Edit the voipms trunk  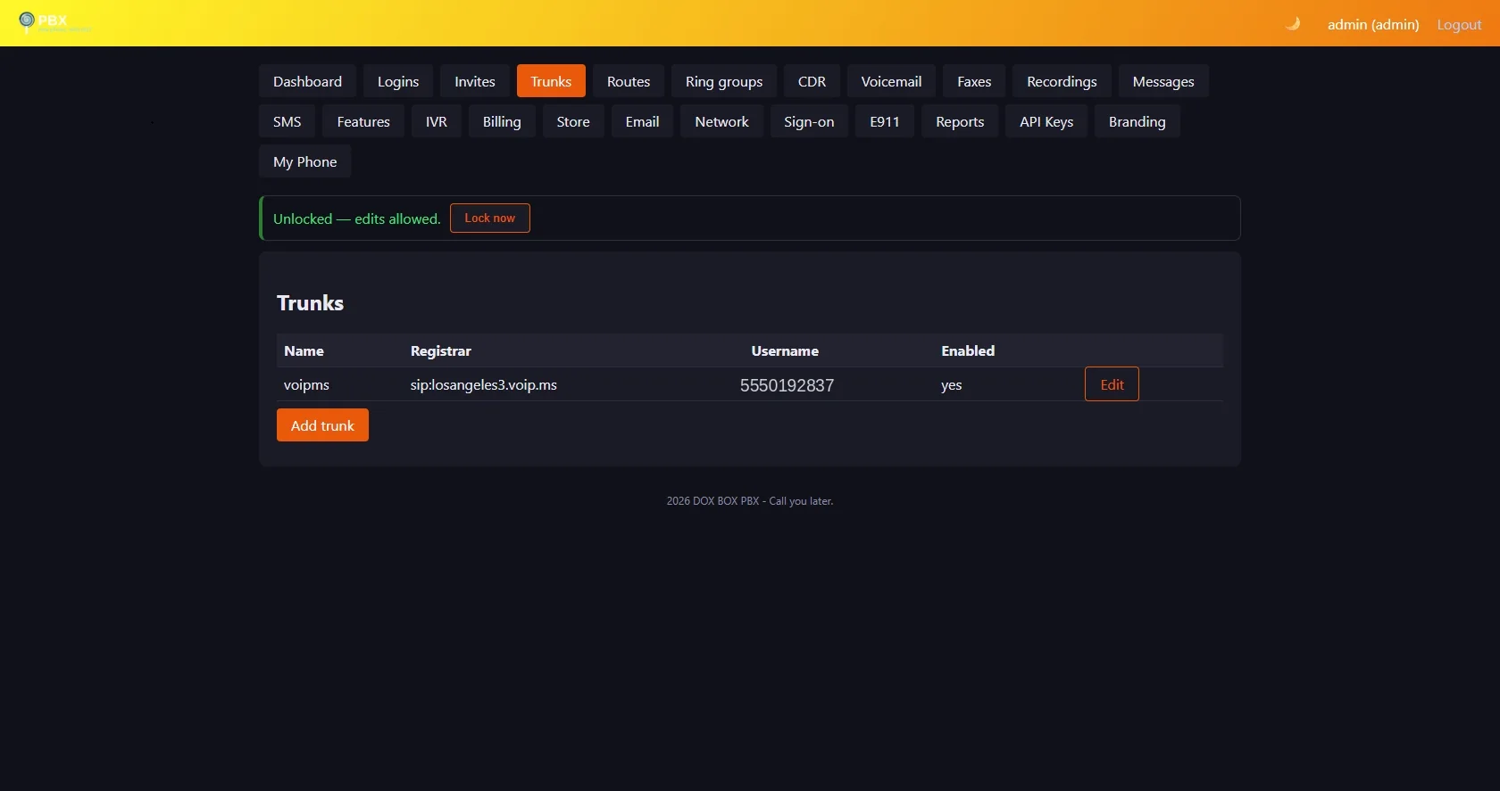click(x=1112, y=384)
